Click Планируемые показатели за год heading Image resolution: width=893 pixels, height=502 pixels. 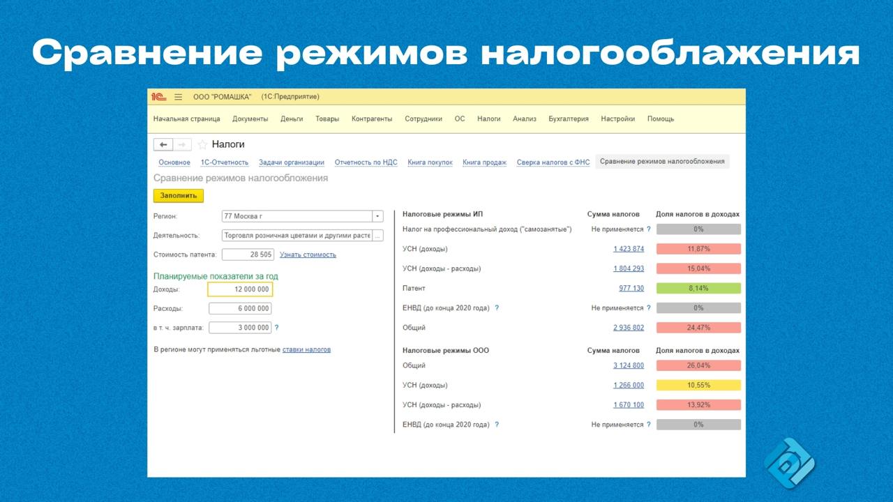point(216,277)
